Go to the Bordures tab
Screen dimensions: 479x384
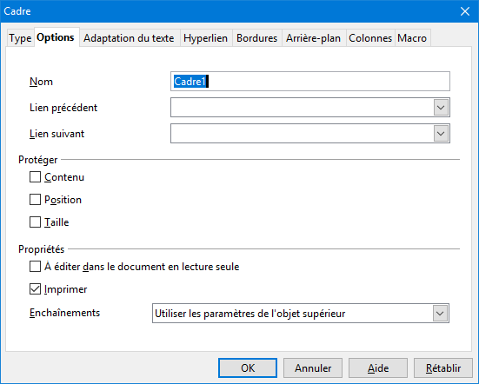[x=256, y=38]
